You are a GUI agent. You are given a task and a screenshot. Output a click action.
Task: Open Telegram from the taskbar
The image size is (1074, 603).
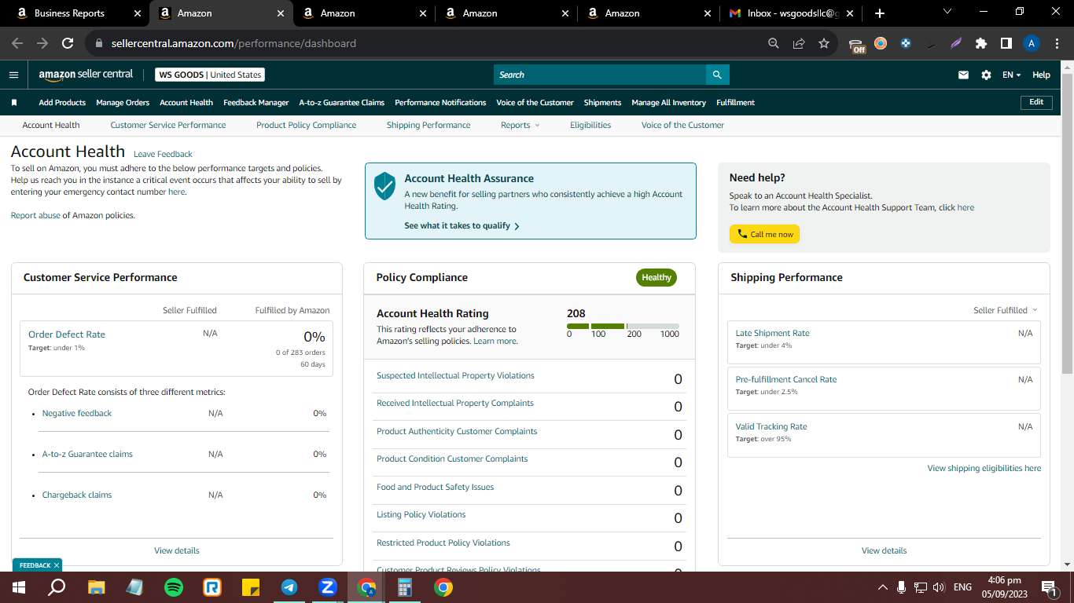[x=289, y=587]
